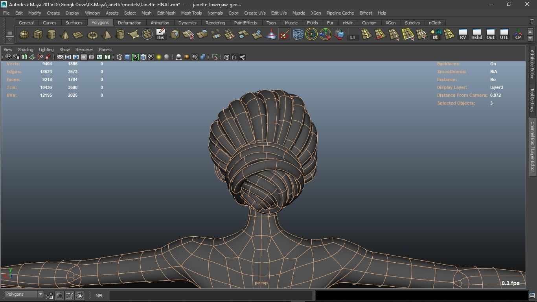Click the His delete history shelf icon
The image size is (537, 302).
(161, 35)
